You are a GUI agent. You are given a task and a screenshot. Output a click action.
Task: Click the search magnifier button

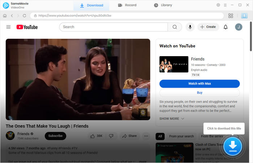coord(175,27)
